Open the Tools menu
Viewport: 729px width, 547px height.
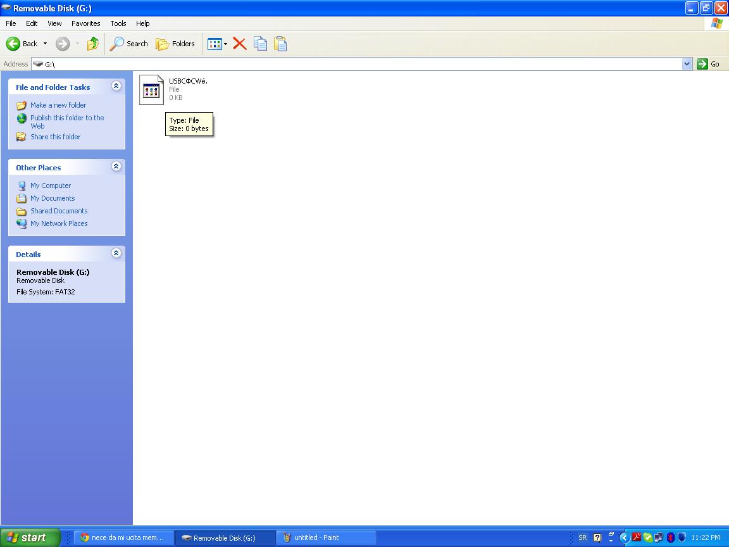tap(118, 23)
